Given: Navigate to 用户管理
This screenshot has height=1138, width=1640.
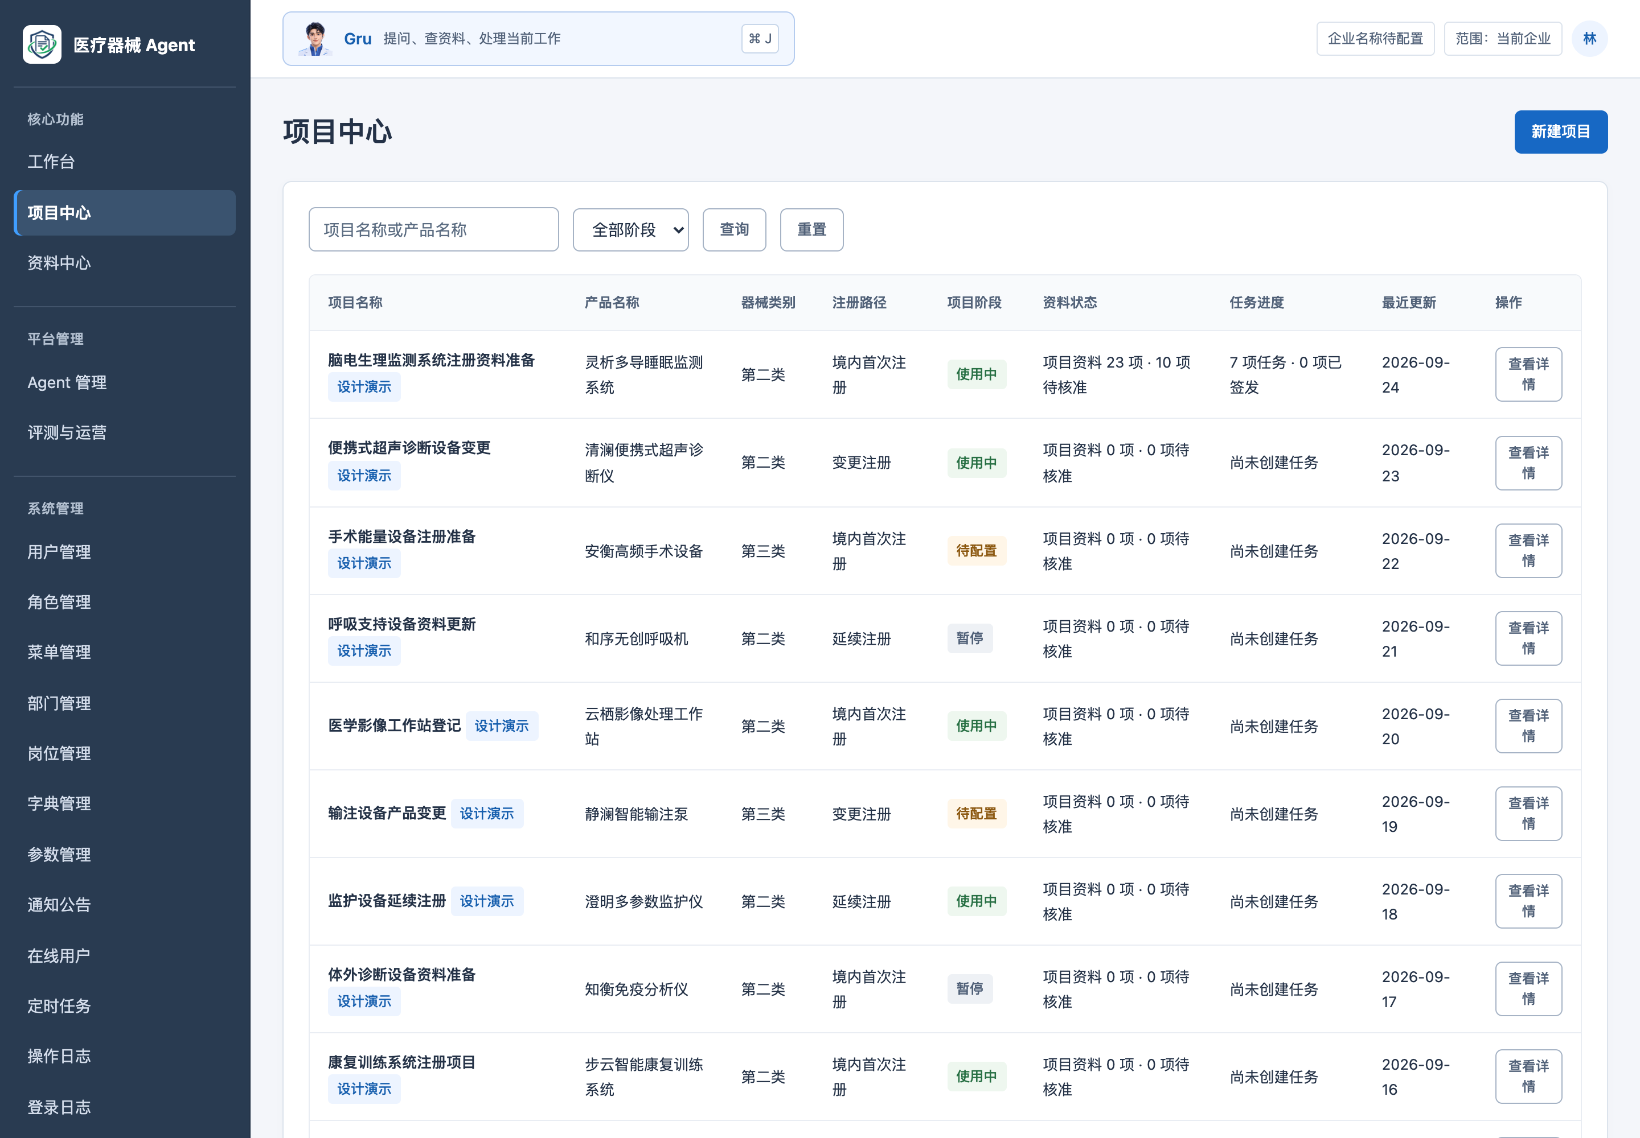Looking at the screenshot, I should tap(125, 552).
